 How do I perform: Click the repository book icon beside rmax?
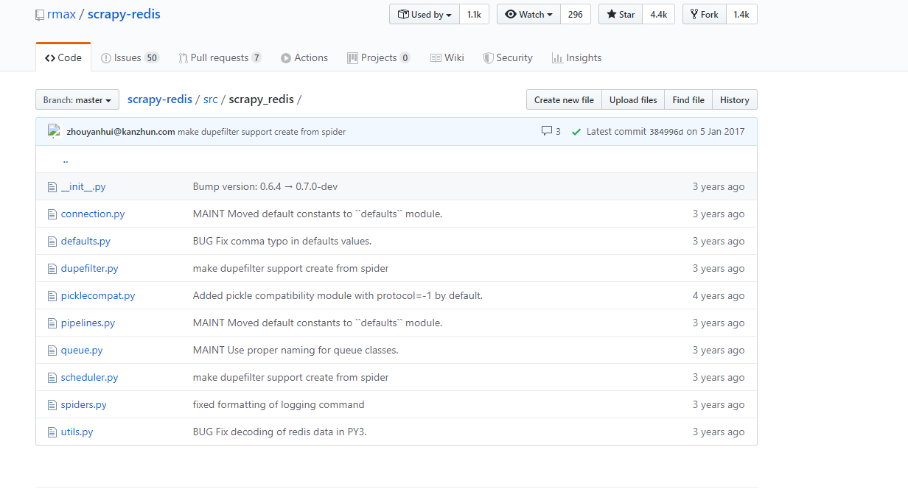[x=40, y=15]
